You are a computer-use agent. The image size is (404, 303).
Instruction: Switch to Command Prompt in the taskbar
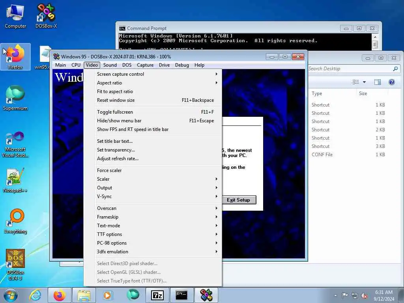[x=181, y=295]
